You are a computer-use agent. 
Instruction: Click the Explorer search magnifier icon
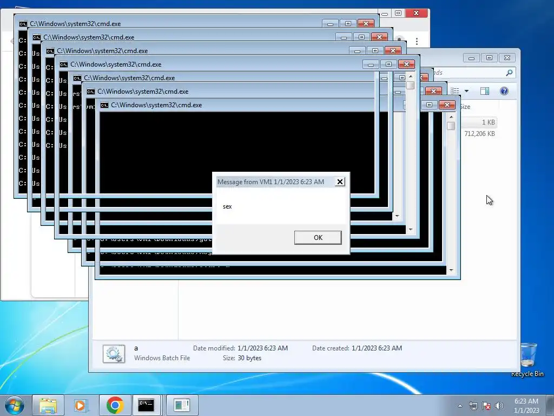click(x=509, y=73)
